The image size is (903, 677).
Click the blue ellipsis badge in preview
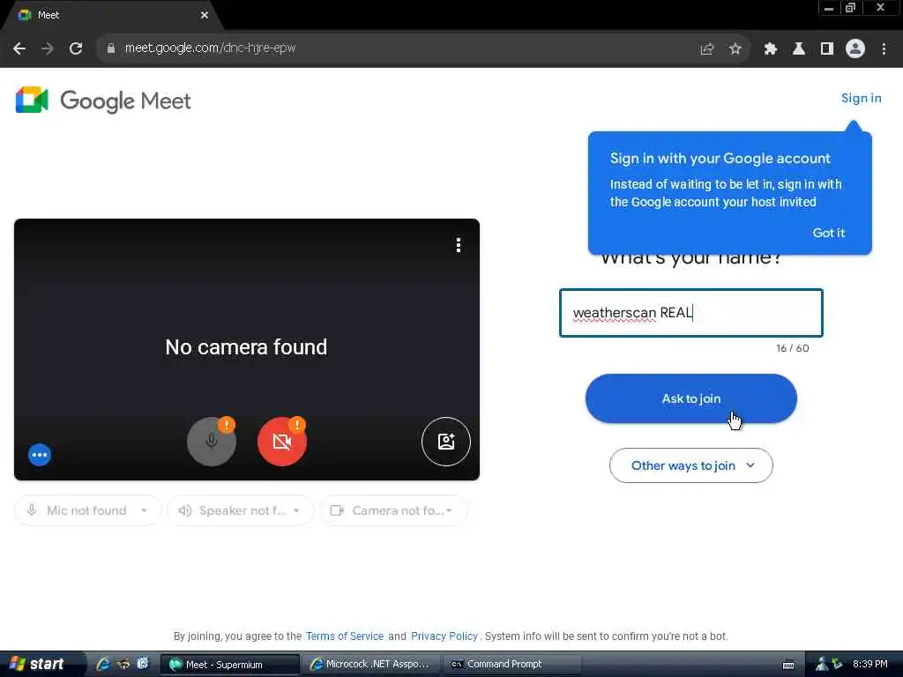click(x=40, y=455)
